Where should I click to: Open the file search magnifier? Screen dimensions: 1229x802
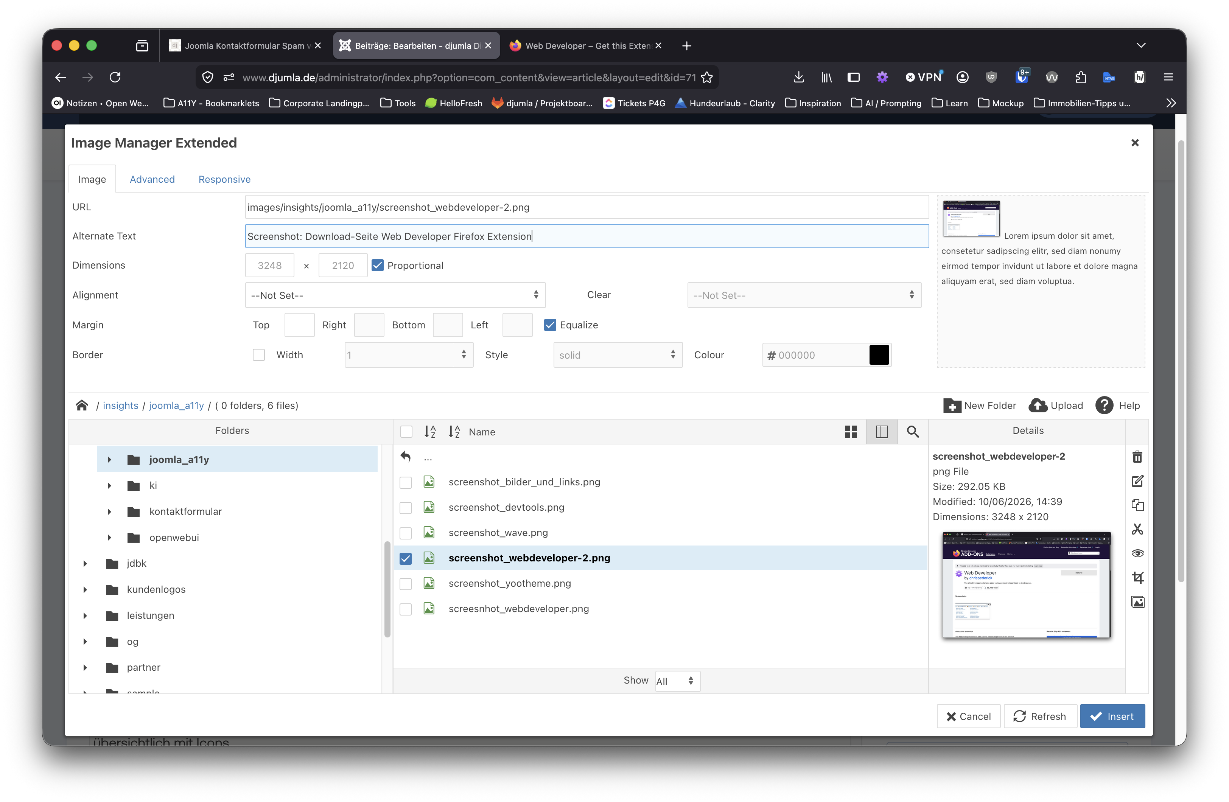[912, 432]
